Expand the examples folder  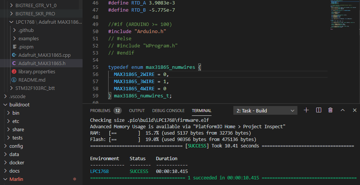click(28, 38)
